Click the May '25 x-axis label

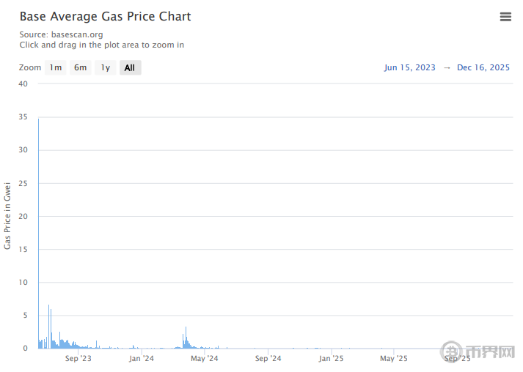(394, 359)
